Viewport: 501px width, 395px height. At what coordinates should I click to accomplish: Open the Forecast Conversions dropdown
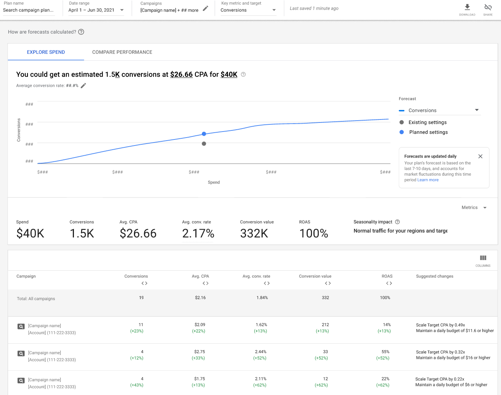[477, 110]
